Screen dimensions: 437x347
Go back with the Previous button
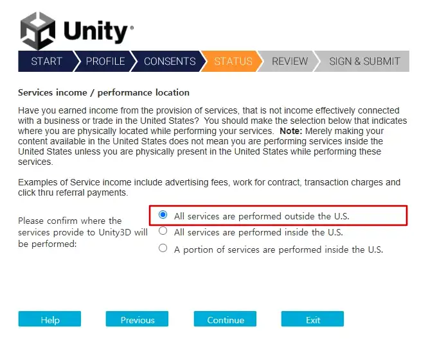point(137,319)
